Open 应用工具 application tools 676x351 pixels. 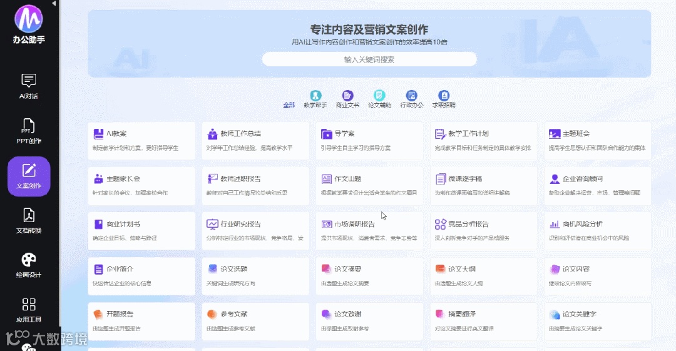coord(28,310)
